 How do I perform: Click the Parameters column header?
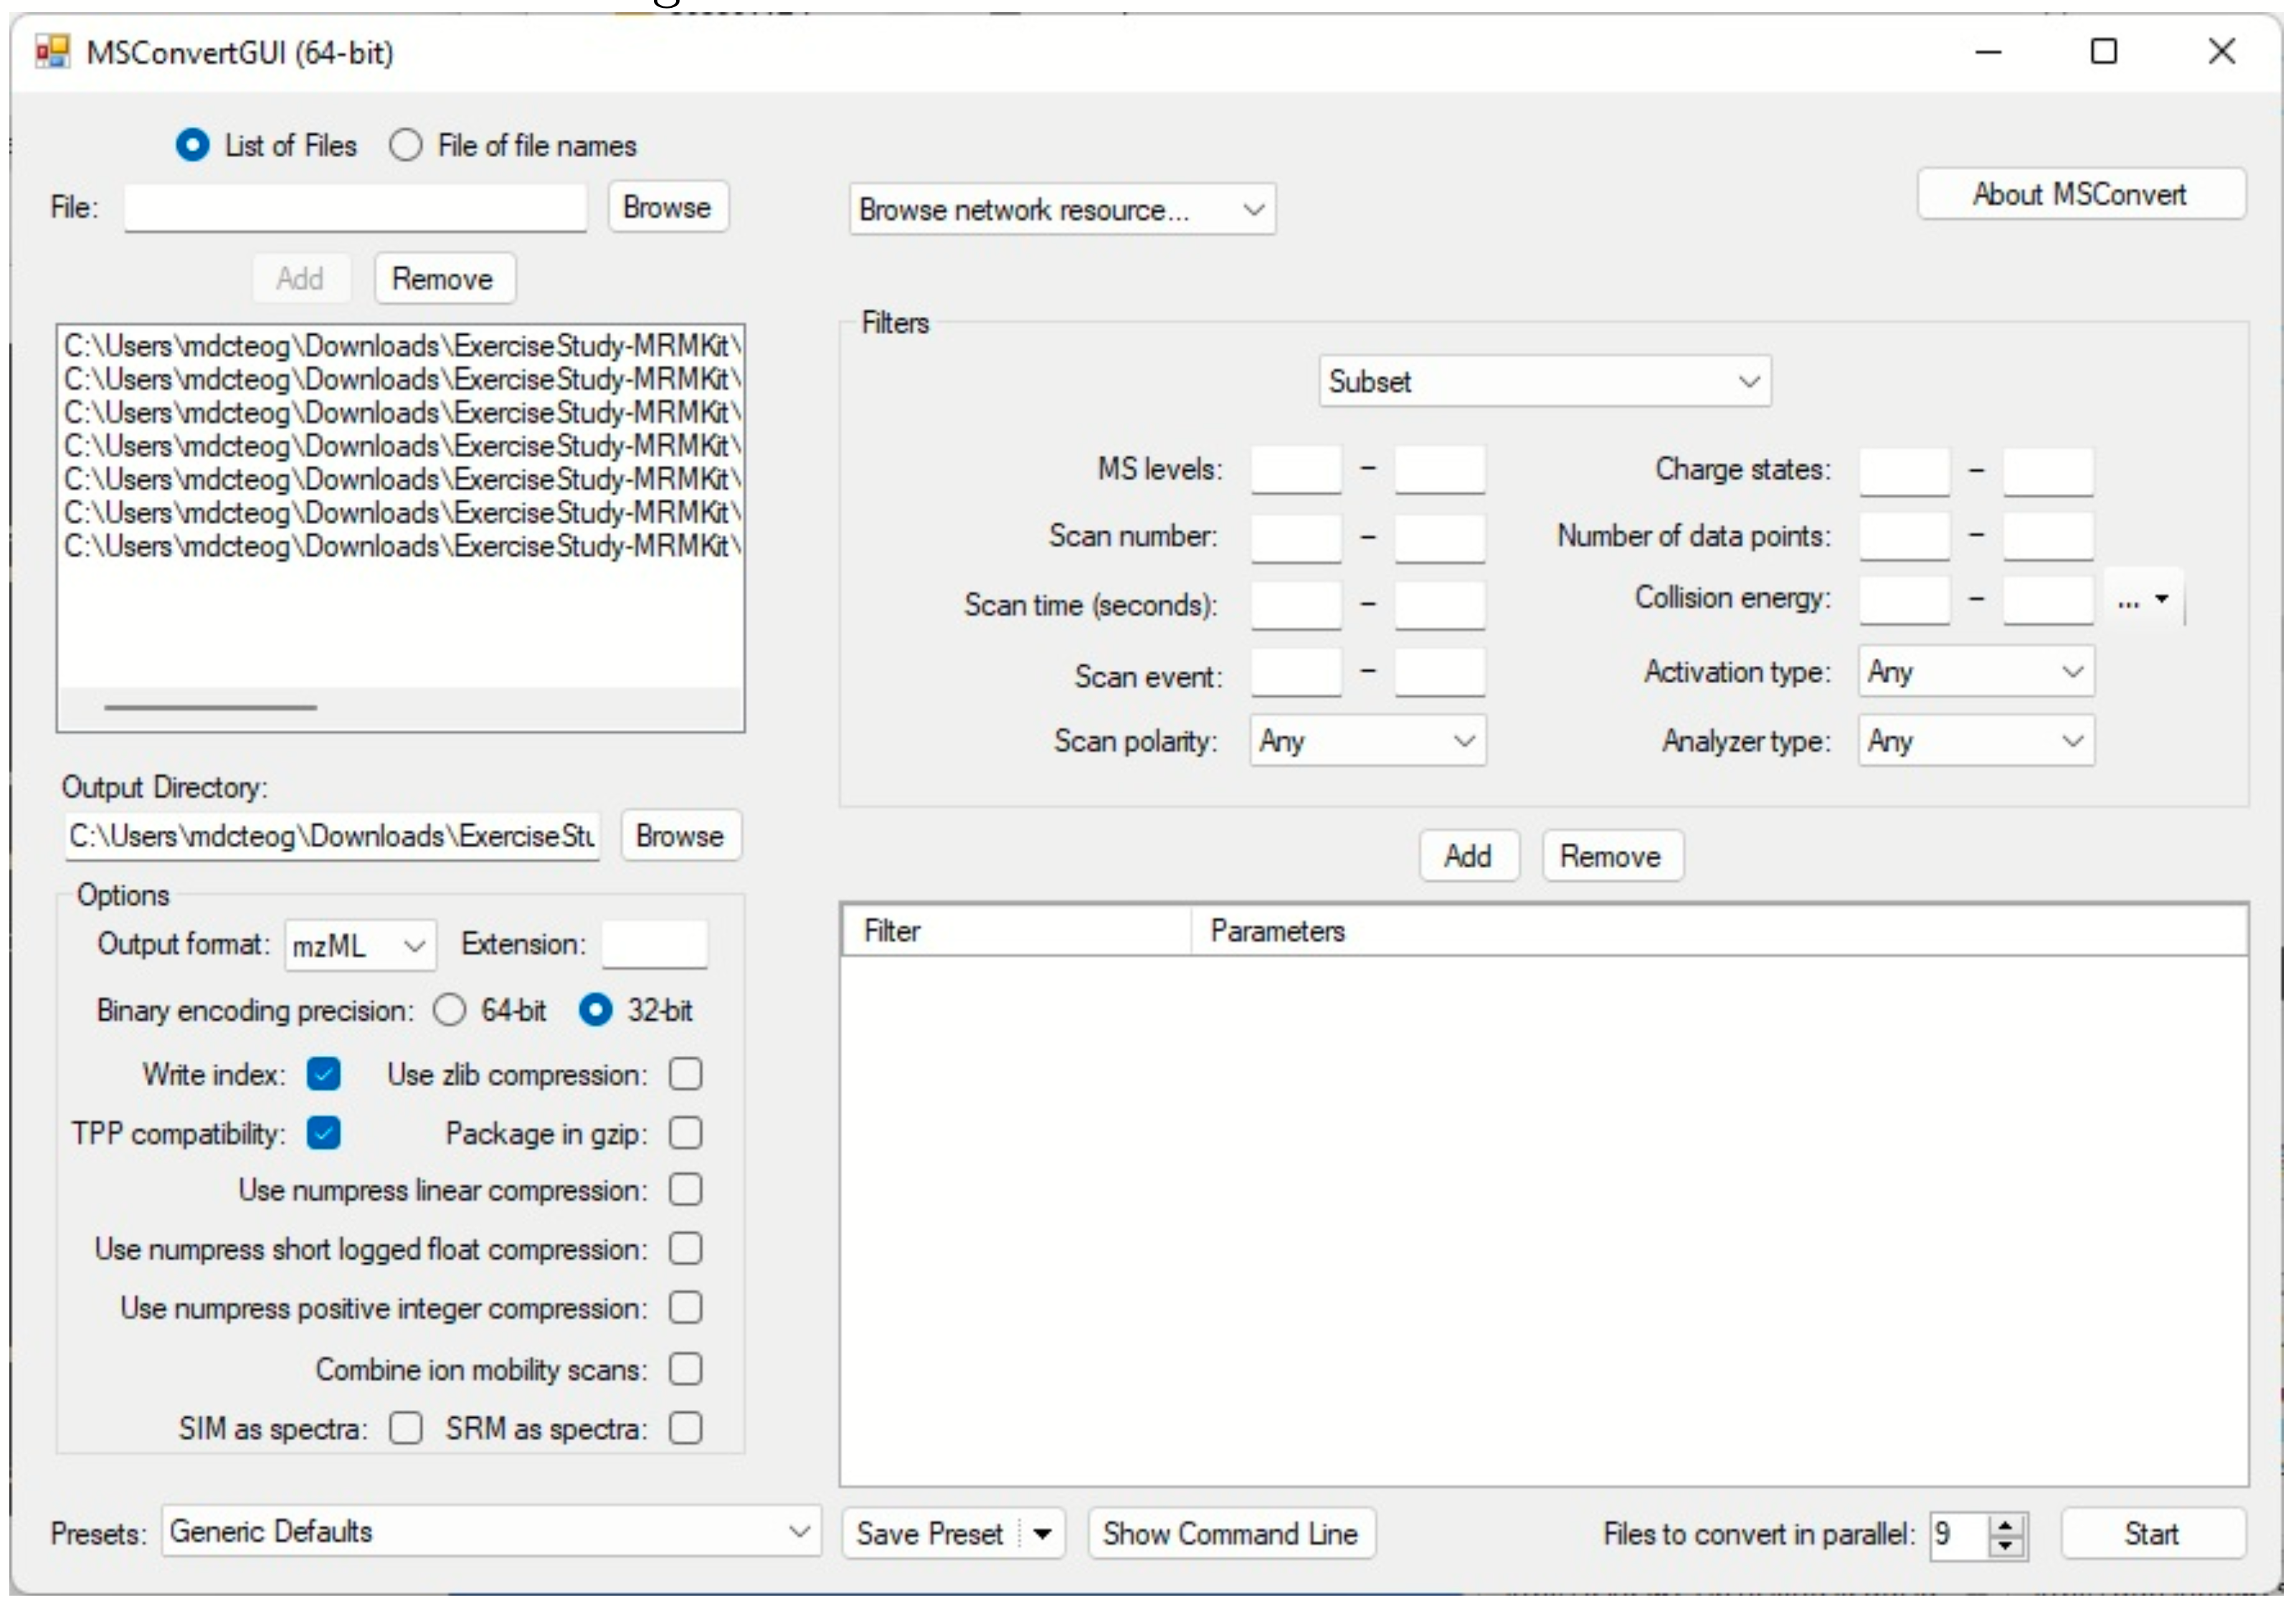point(1276,931)
